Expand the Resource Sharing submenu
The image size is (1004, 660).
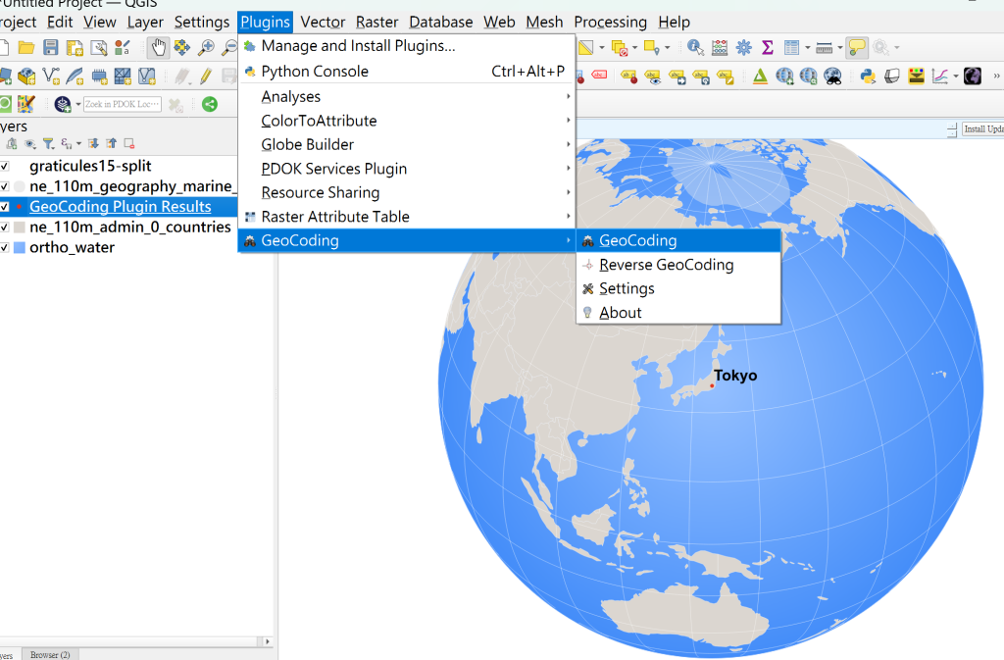[x=407, y=192]
